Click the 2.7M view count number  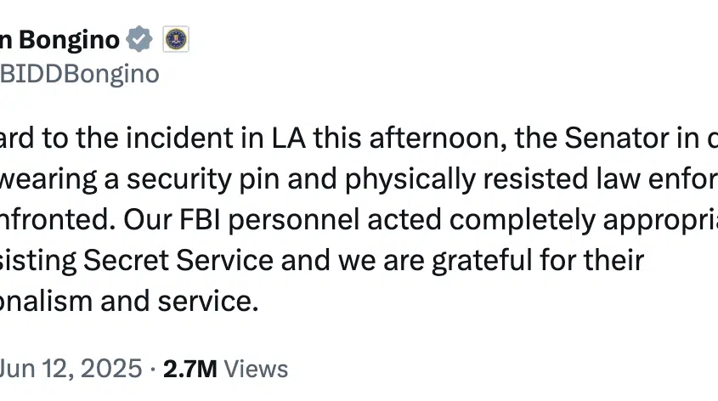(190, 369)
